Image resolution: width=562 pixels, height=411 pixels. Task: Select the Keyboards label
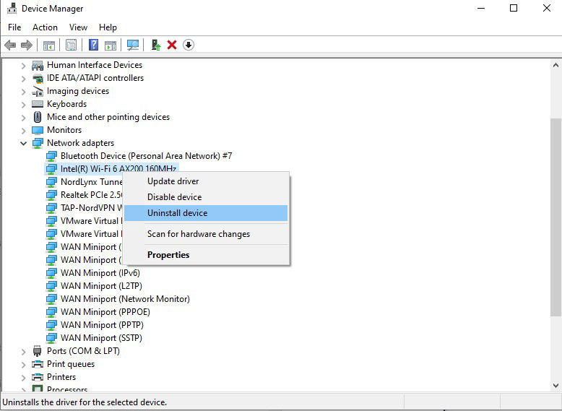pyautogui.click(x=66, y=104)
